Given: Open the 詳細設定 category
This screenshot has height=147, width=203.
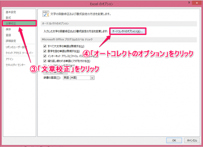Looking at the screenshot, I should (11, 41).
